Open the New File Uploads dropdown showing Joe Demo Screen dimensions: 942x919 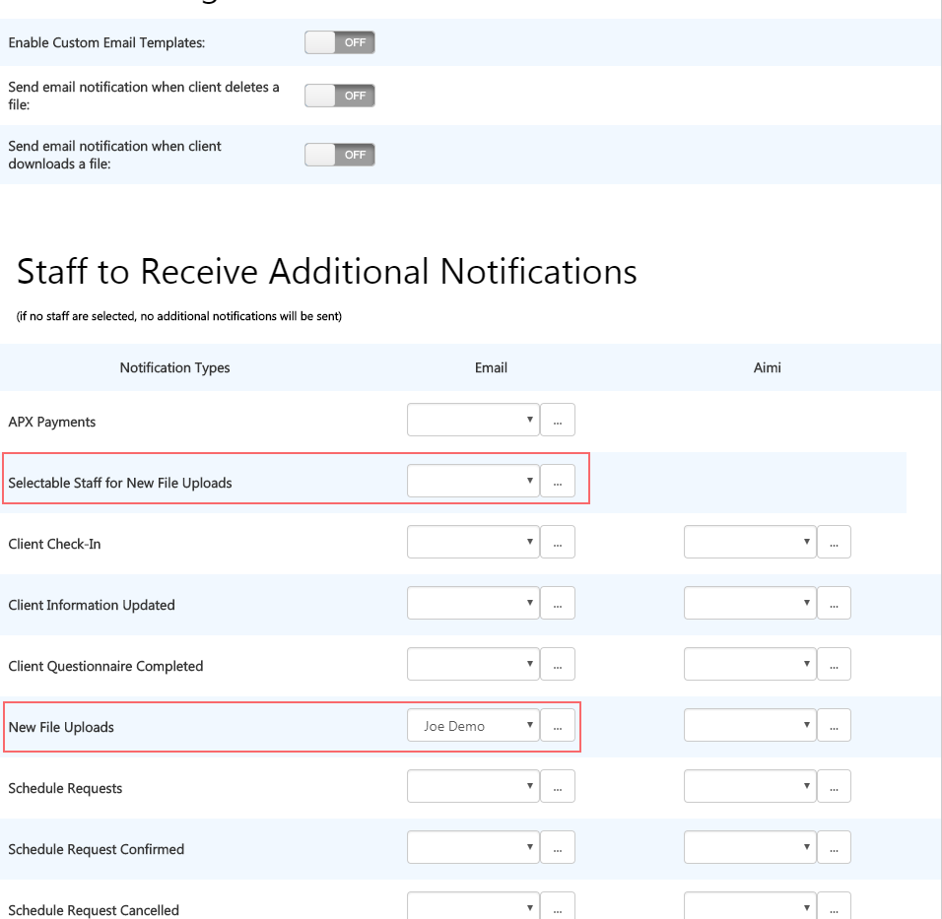click(473, 725)
